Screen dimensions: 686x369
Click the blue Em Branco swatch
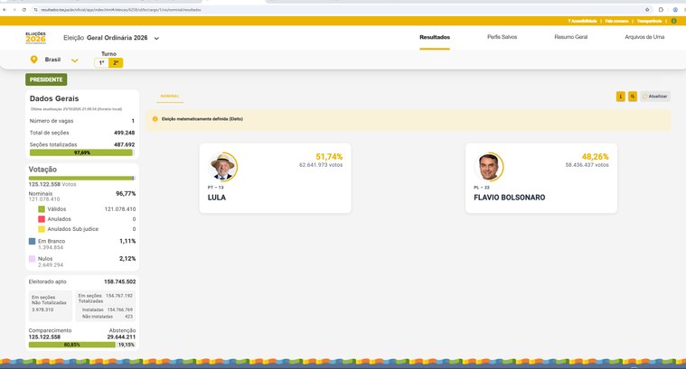point(32,241)
